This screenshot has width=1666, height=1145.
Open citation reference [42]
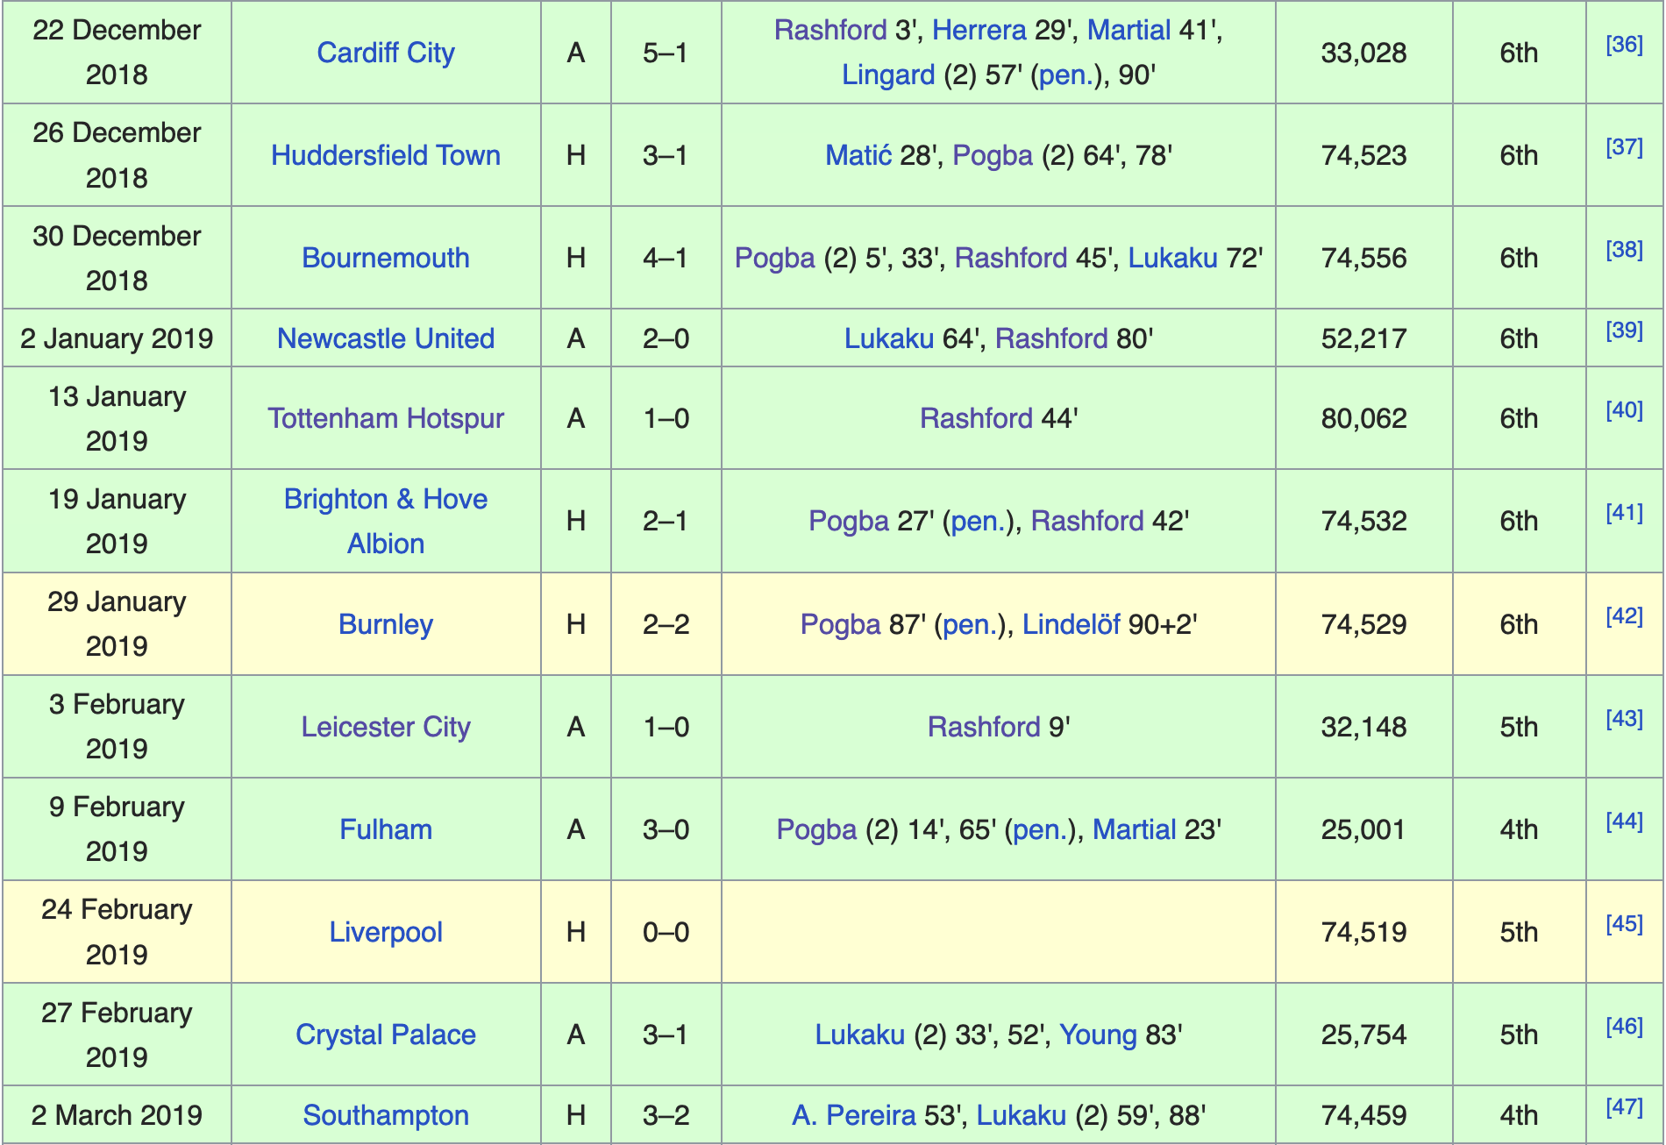coord(1624,616)
